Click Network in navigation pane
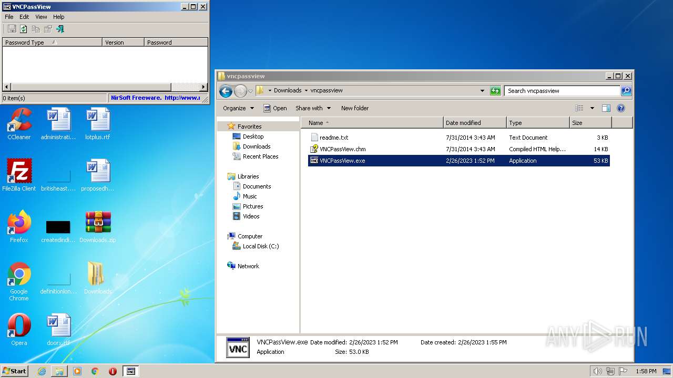 [x=248, y=266]
